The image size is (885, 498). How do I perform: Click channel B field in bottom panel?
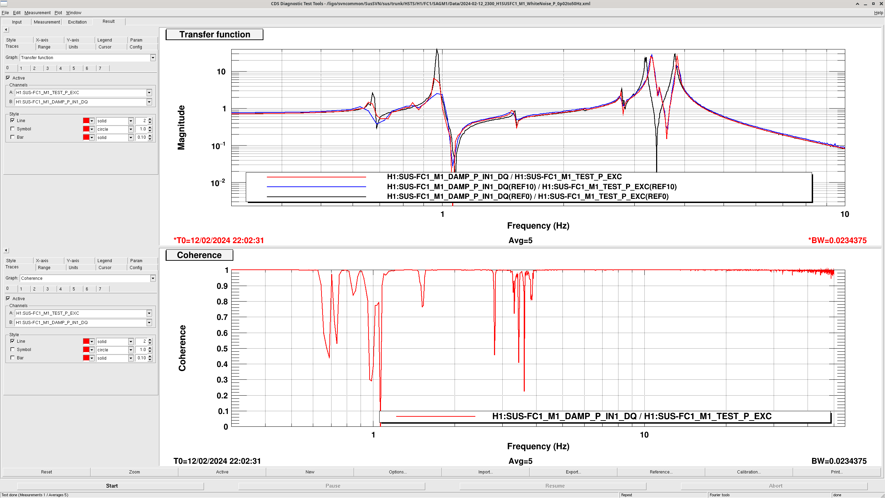(80, 323)
